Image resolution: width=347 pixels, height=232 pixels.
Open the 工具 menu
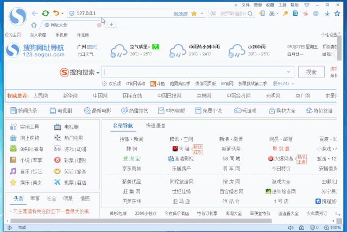(282, 5)
